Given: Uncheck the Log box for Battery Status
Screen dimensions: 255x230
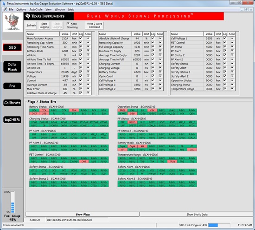Looking at the screenshot, I should pyautogui.click(x=153, y=72).
